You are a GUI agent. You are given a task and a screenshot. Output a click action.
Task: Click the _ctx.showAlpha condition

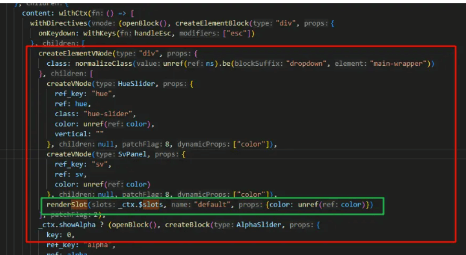67,225
